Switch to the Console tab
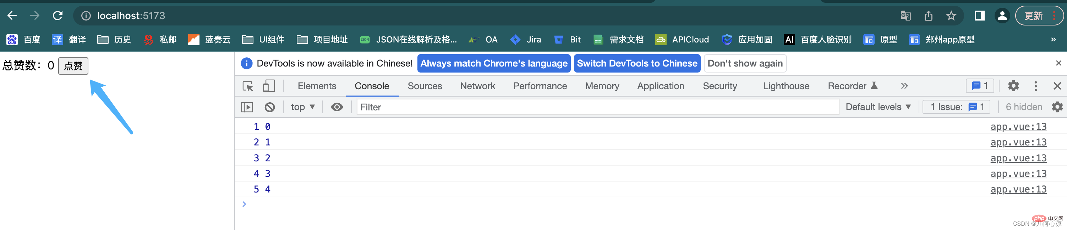Image resolution: width=1067 pixels, height=230 pixels. (372, 86)
